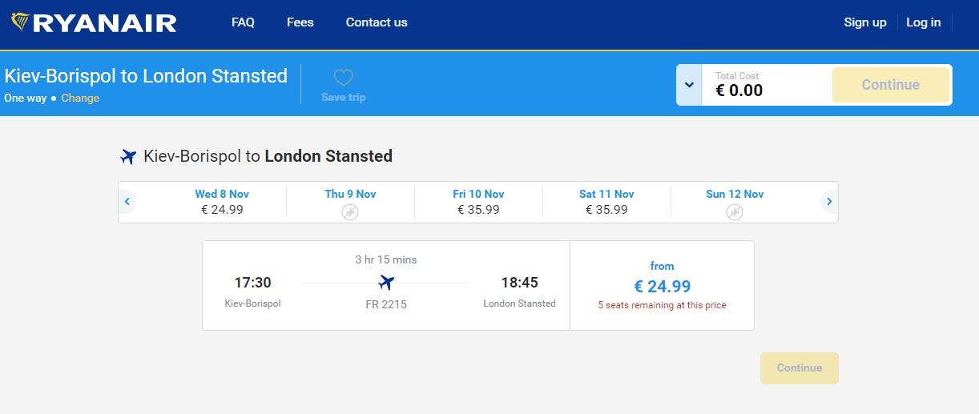Show earlier dates with the left arrow
Viewport: 979px width, 414px height.
coord(127,202)
